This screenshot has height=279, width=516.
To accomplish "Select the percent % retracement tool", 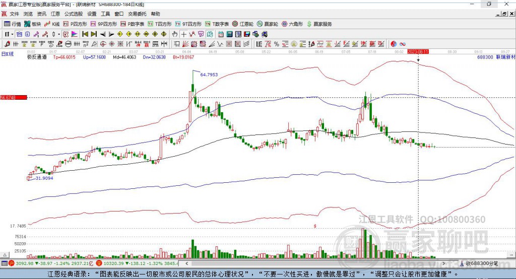I will (277, 44).
